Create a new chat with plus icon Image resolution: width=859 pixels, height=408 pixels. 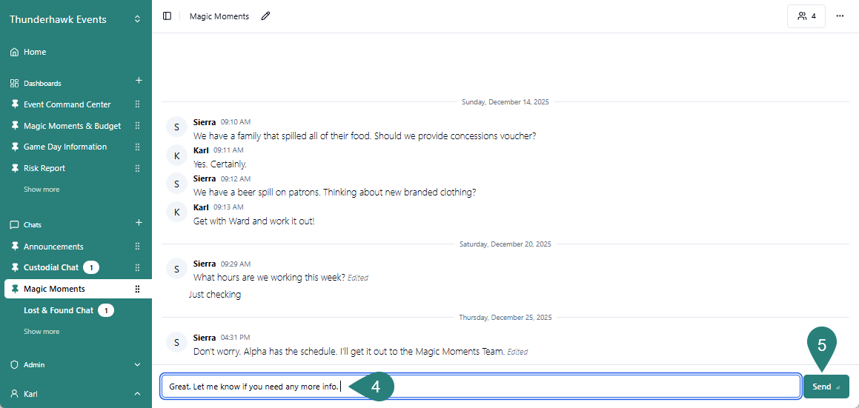[139, 223]
